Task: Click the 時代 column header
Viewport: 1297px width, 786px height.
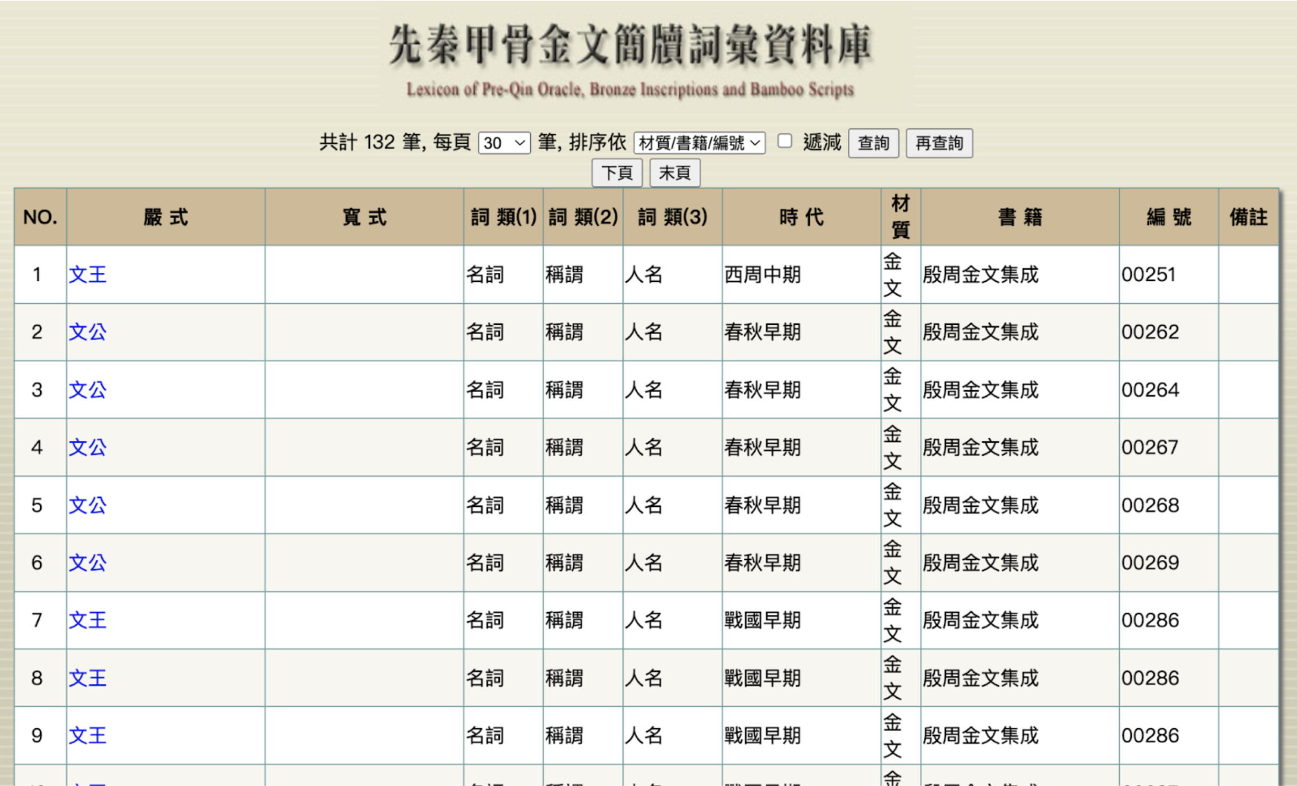Action: 801,217
